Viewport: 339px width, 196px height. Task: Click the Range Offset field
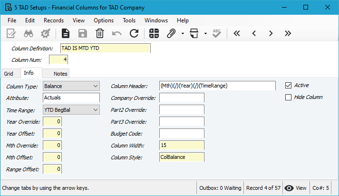coord(52,169)
